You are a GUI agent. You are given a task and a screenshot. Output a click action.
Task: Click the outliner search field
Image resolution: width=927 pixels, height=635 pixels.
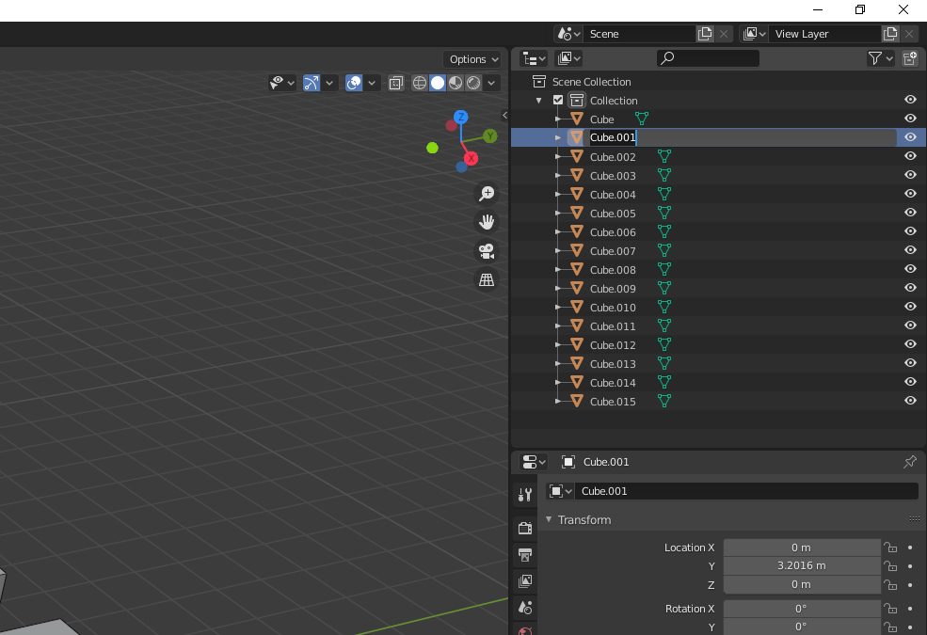click(709, 58)
